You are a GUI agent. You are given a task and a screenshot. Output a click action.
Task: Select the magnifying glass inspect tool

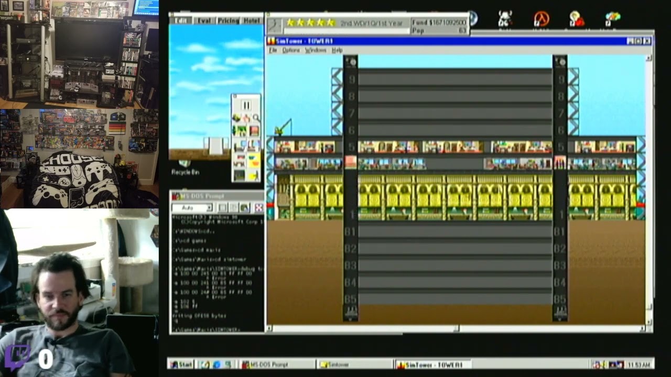(256, 118)
